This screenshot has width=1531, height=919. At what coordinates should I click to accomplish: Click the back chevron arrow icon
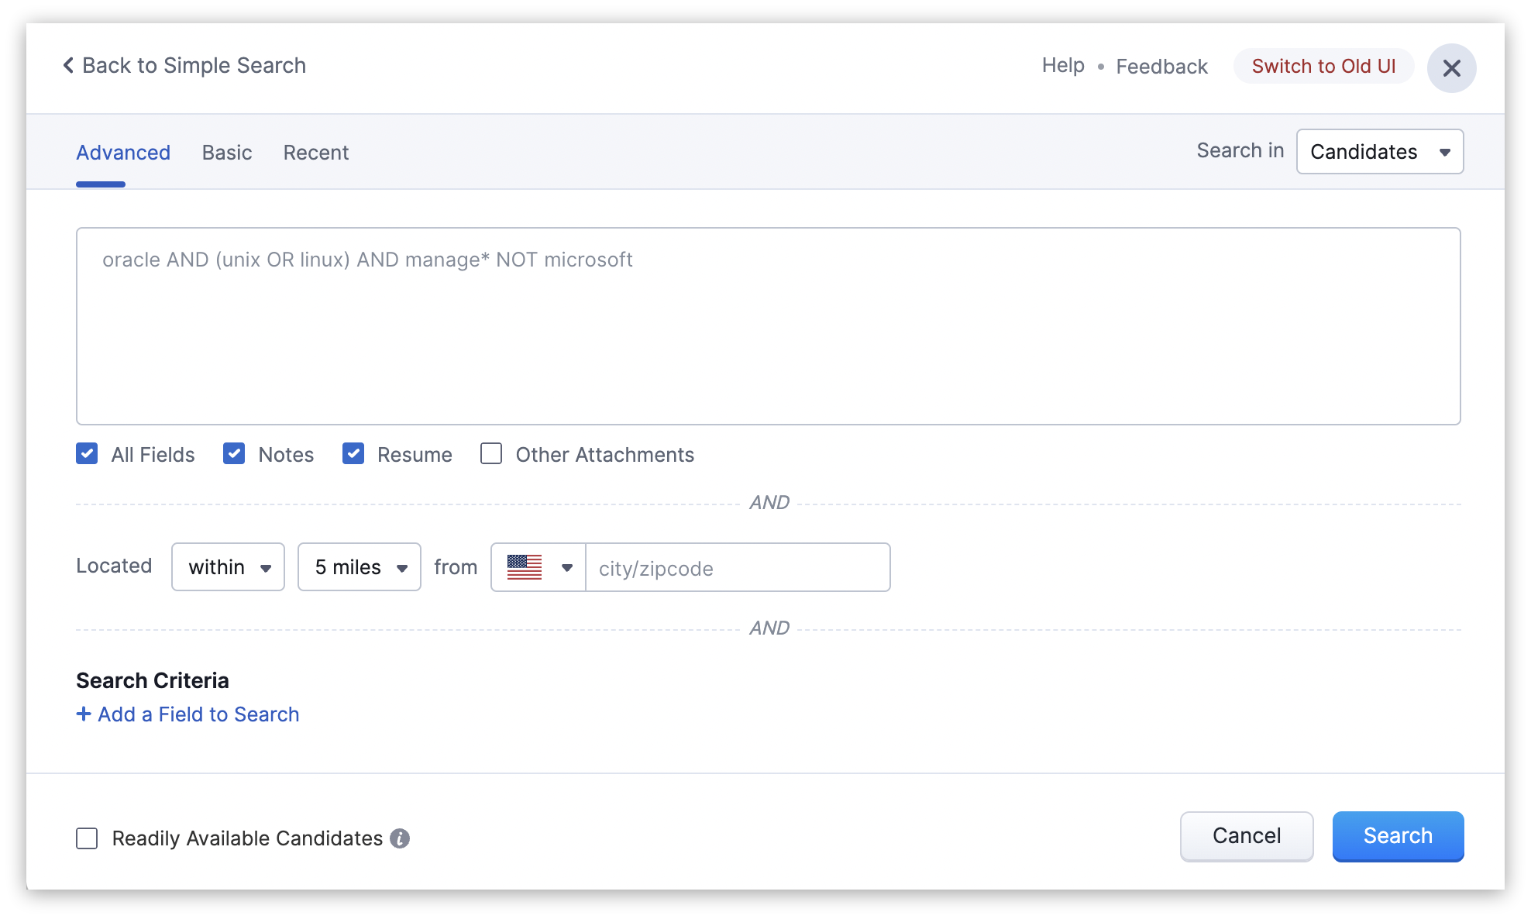coord(68,66)
